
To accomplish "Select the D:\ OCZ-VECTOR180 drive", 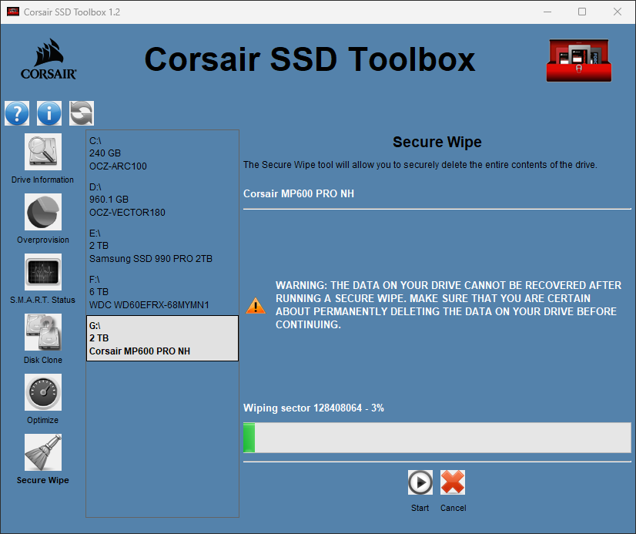I will (x=162, y=200).
